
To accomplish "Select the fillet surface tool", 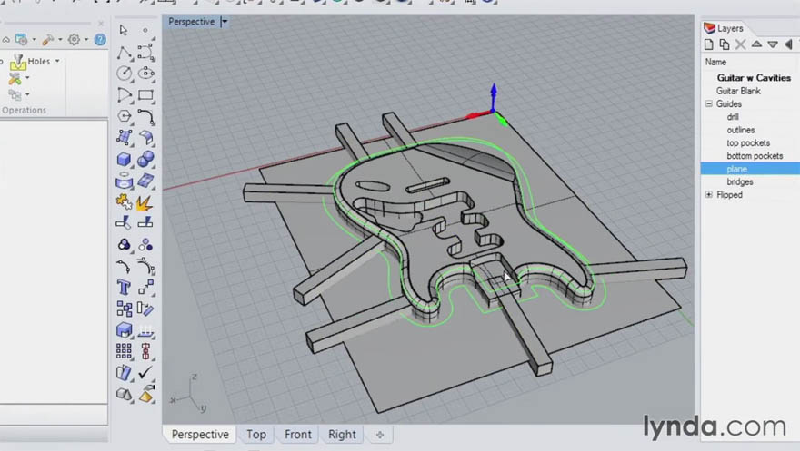I will 146,137.
